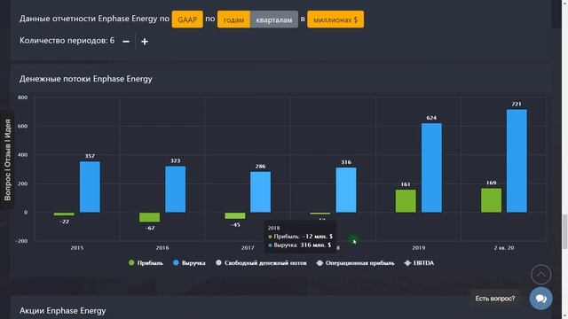Switch period view to годам
The image size is (568, 319).
click(233, 19)
